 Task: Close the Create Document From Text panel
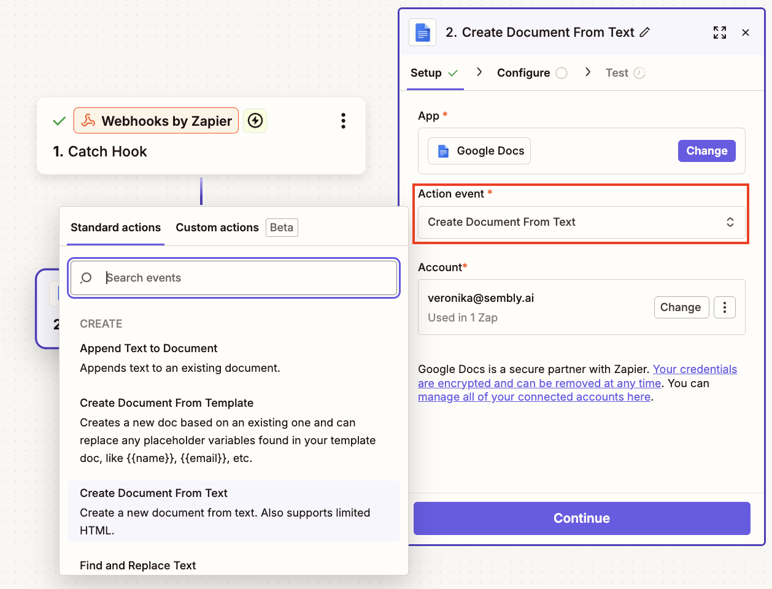click(x=746, y=33)
